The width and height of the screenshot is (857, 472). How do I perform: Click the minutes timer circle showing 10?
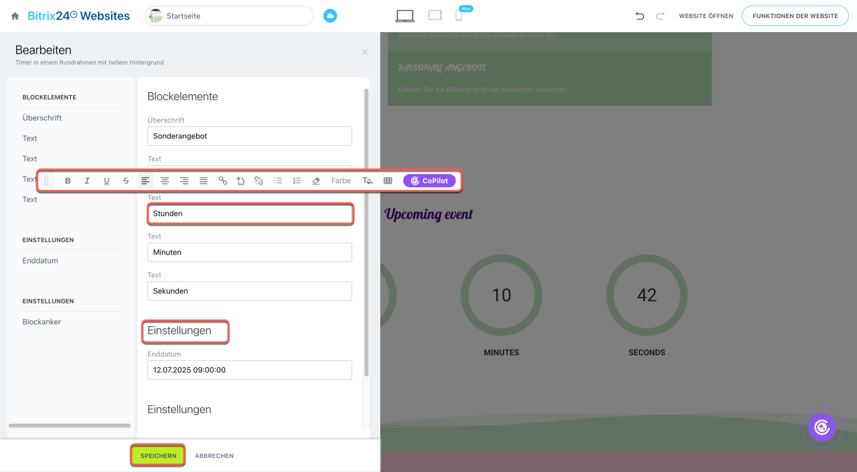tap(501, 295)
